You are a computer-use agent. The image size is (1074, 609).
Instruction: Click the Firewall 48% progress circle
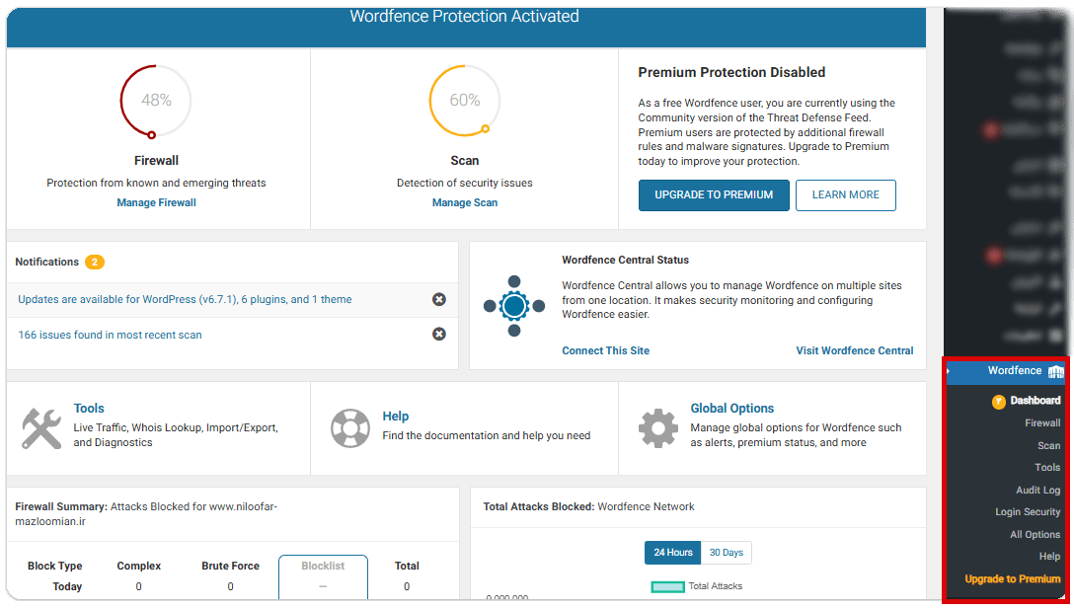tap(156, 101)
